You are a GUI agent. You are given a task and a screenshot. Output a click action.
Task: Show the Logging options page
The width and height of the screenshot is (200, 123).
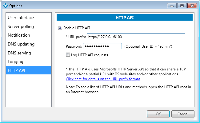point(15,61)
